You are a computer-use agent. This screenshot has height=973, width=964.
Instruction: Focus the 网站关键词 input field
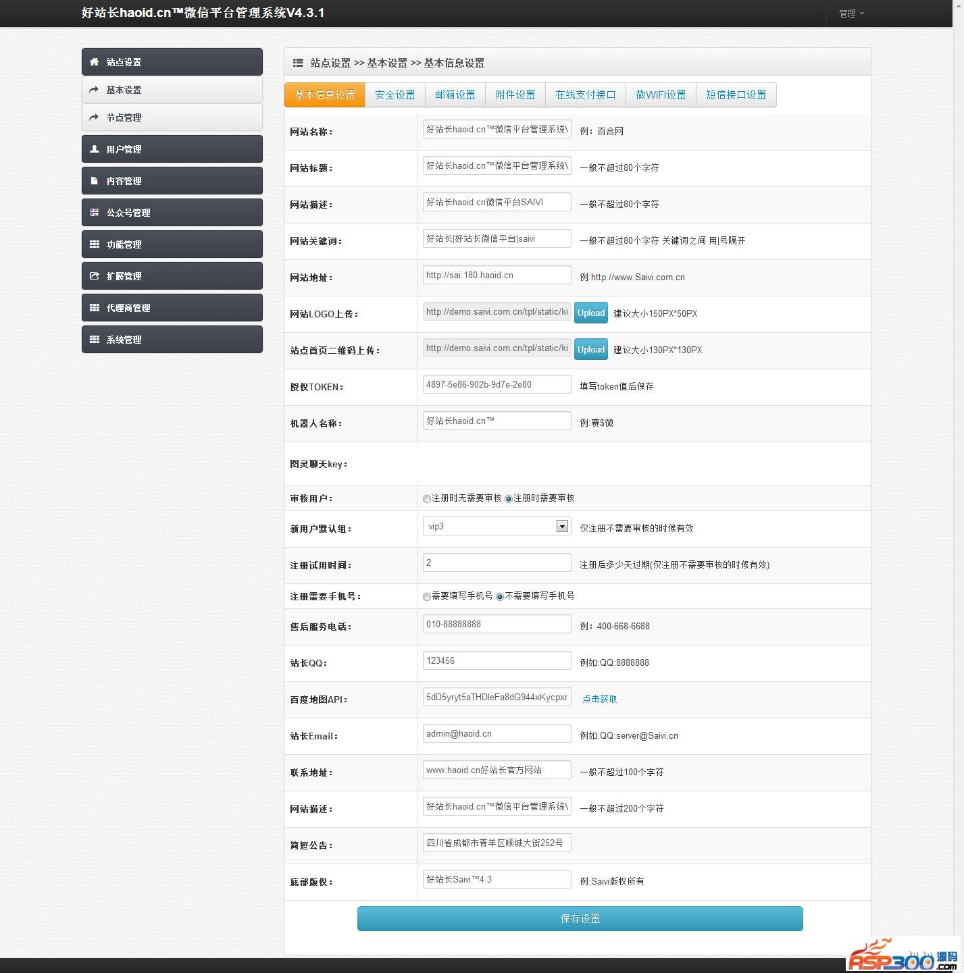point(497,238)
